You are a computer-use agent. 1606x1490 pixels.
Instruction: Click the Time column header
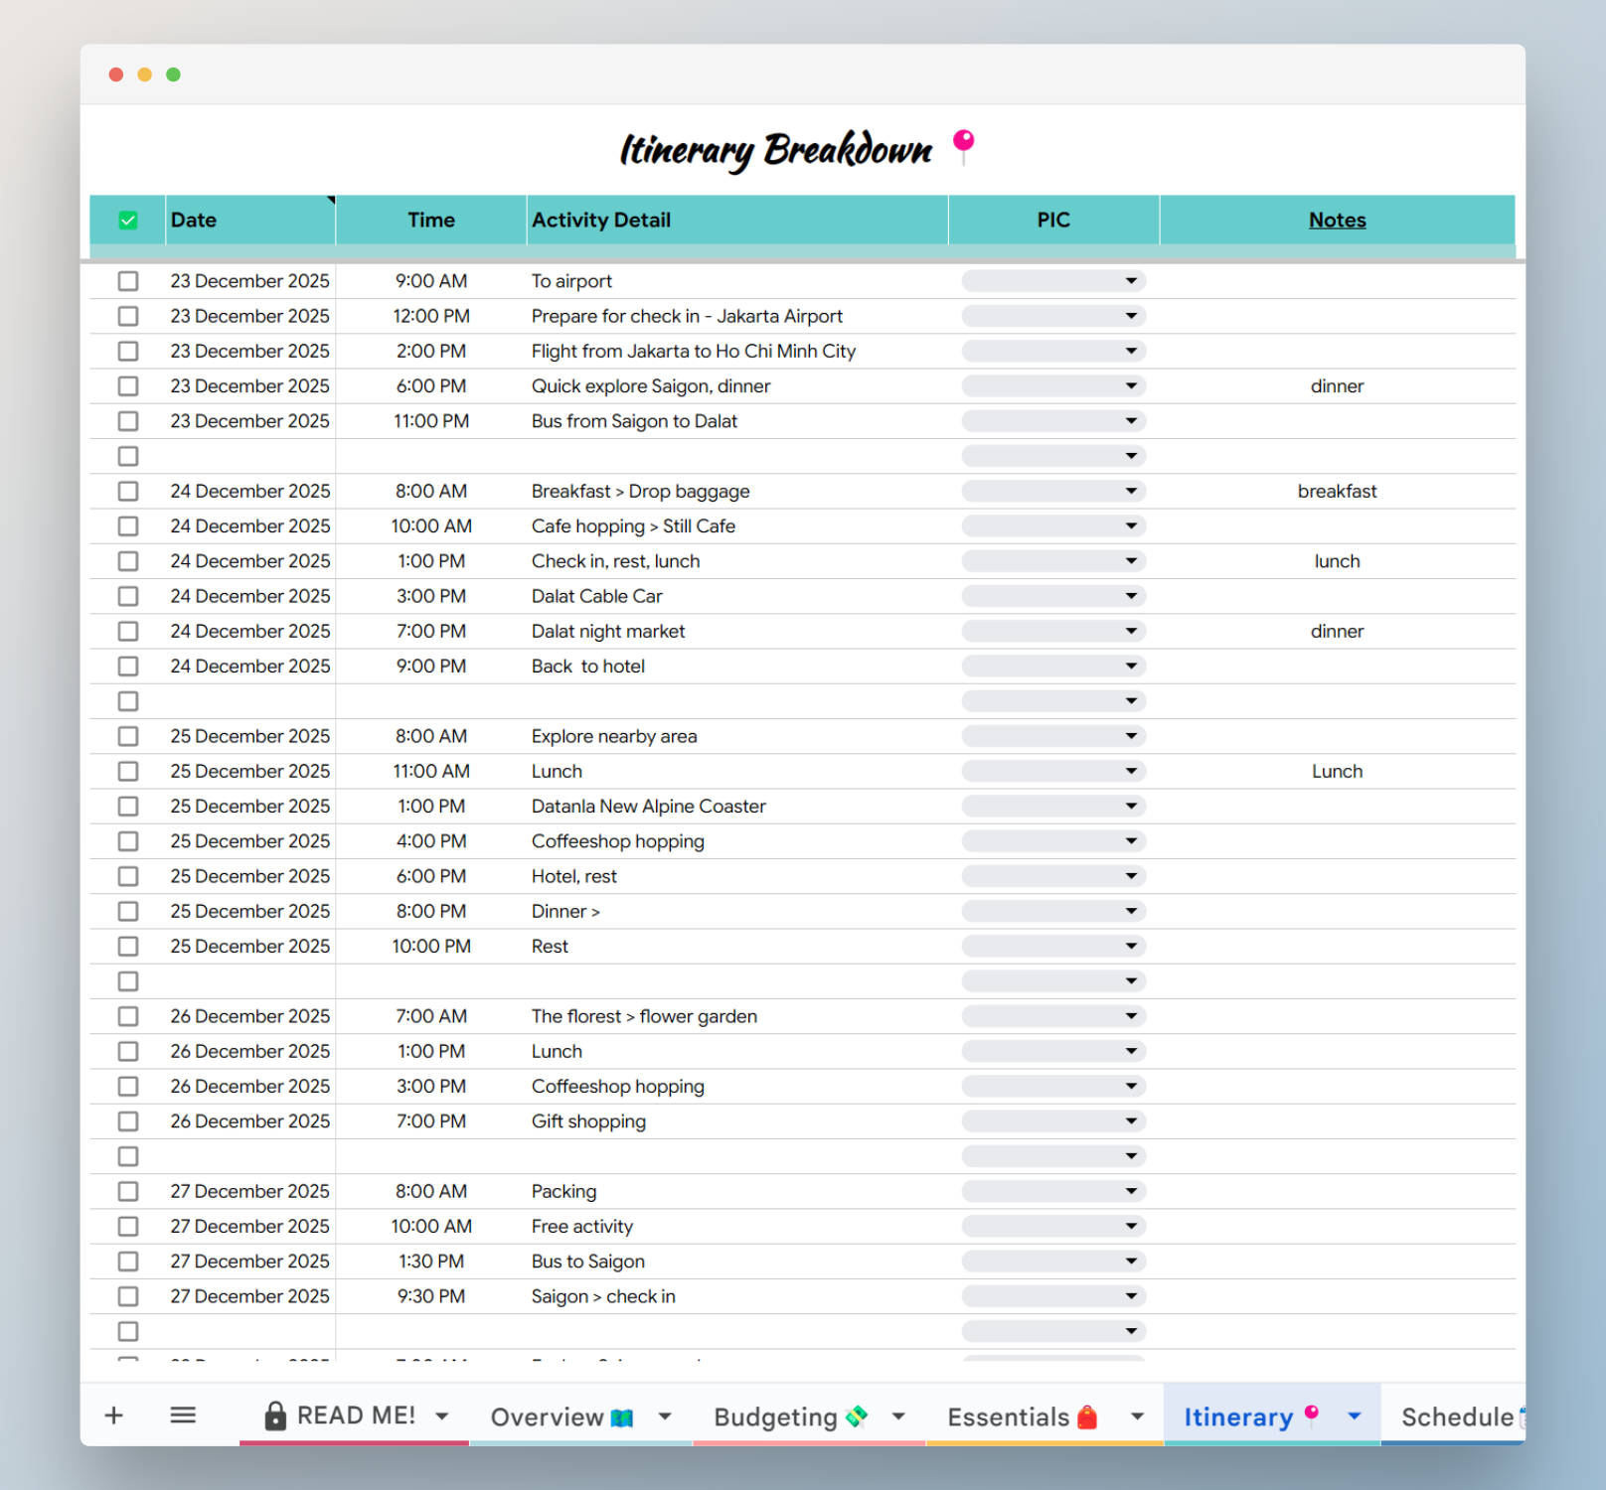click(x=431, y=220)
